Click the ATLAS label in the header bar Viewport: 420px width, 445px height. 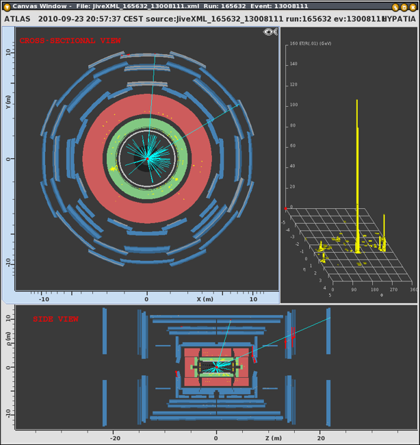point(18,18)
